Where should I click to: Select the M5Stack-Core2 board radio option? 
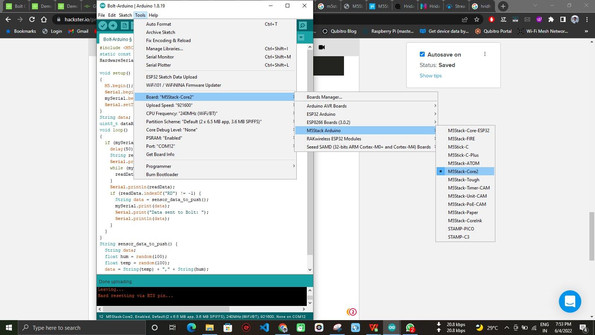[x=465, y=172]
